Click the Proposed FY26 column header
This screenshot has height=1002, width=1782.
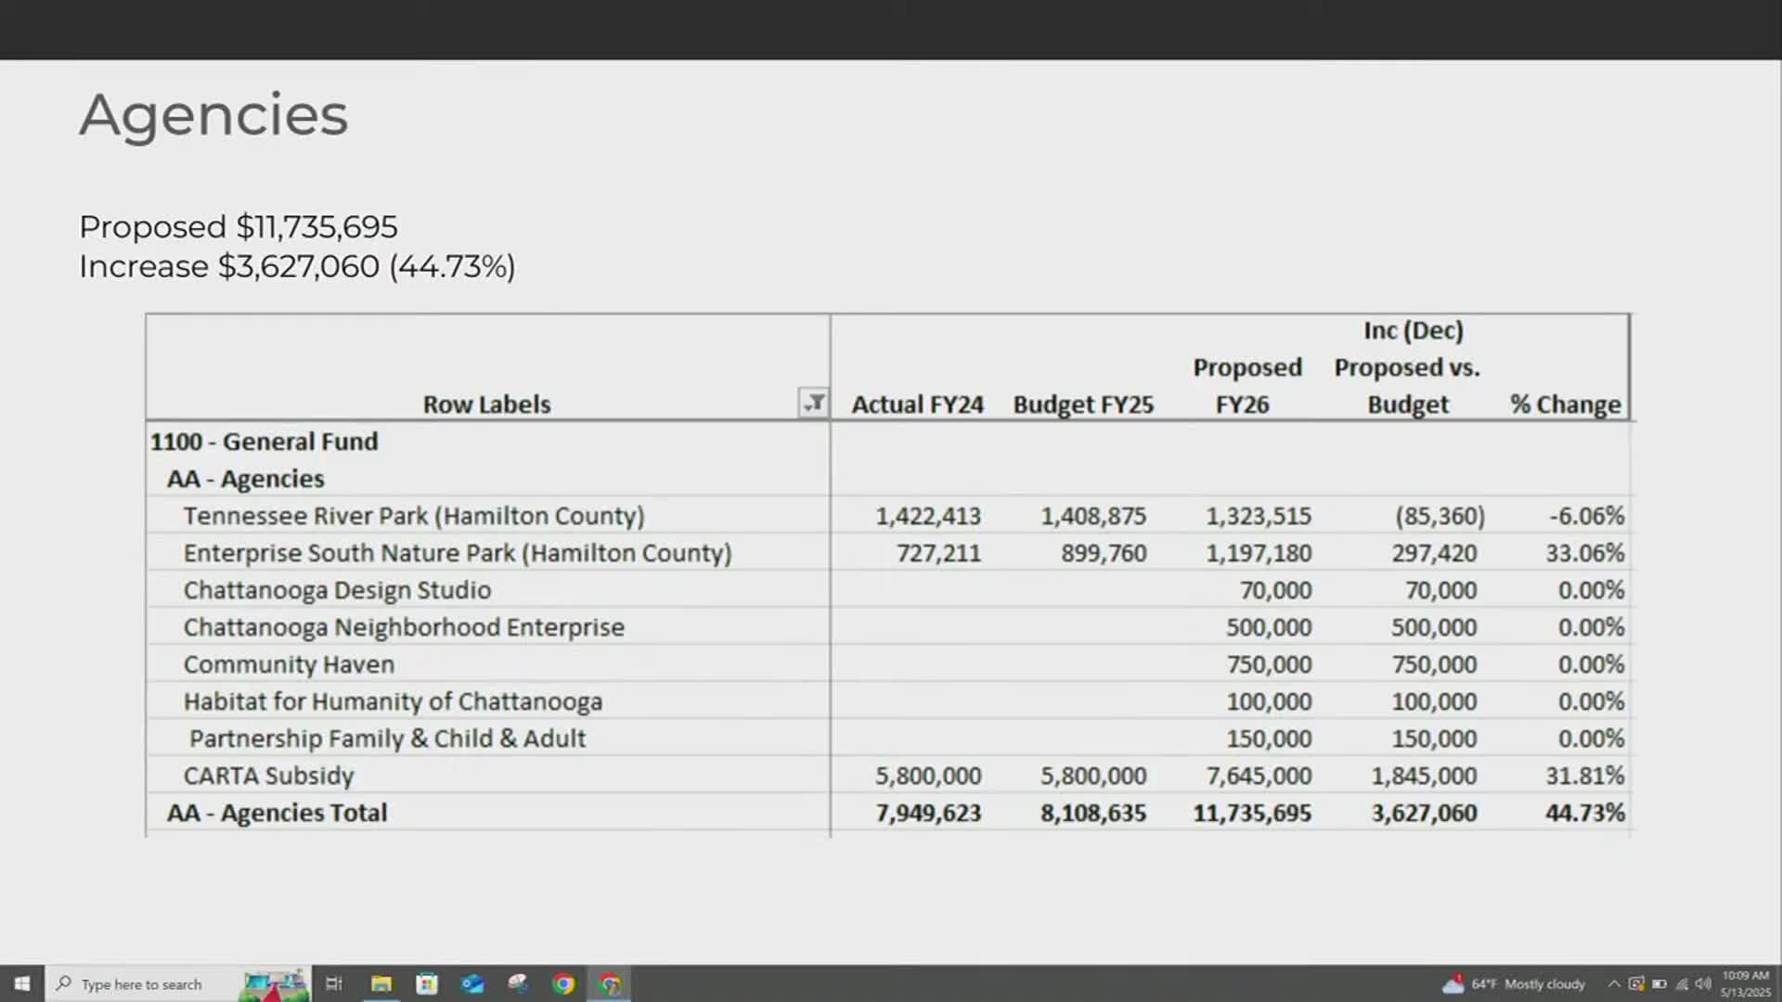(1246, 386)
